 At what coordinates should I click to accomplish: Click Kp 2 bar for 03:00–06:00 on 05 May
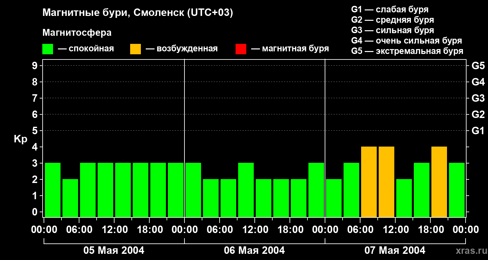coord(70,198)
